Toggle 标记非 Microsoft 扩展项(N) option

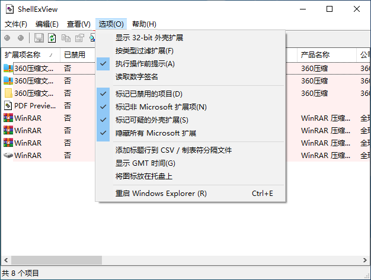tap(190, 107)
